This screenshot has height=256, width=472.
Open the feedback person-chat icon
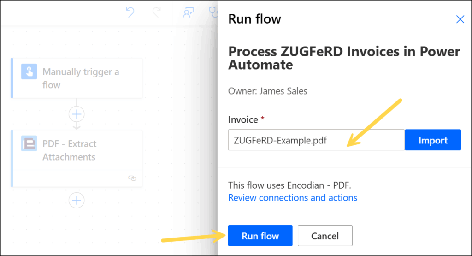[188, 12]
